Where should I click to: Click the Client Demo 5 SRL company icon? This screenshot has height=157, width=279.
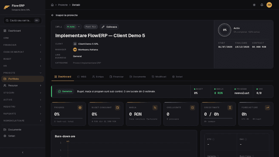(x=75, y=44)
